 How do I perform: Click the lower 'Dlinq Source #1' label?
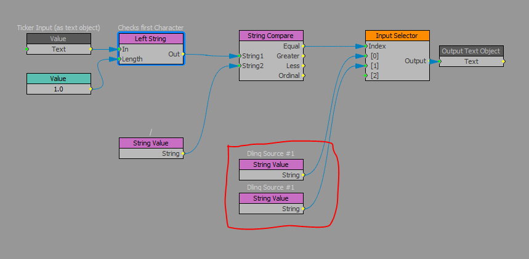pyautogui.click(x=270, y=187)
